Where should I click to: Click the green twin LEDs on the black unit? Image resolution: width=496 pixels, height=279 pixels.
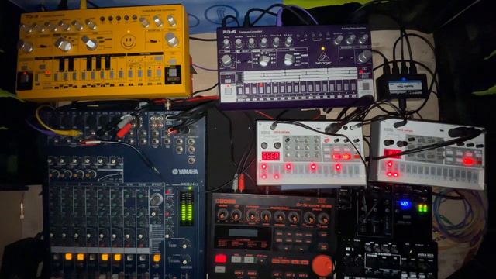pyautogui.click(x=422, y=208)
